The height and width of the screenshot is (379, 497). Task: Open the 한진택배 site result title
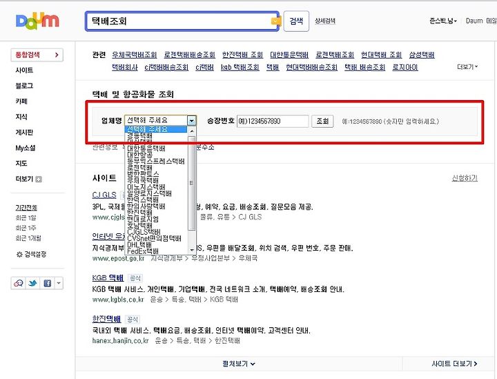point(106,319)
